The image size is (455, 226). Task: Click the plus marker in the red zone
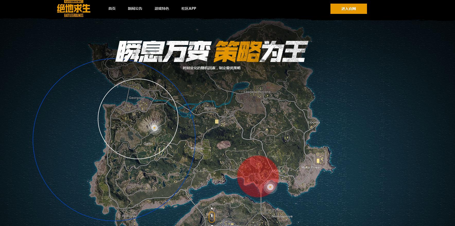click(x=270, y=187)
